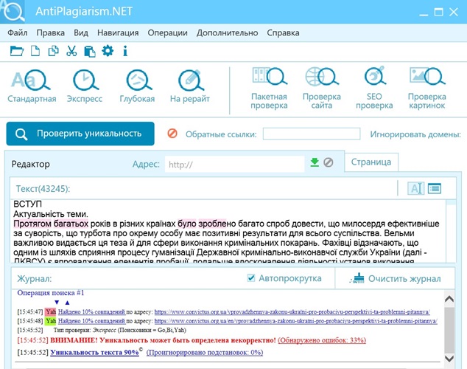Open file with the folder icon

tap(17, 51)
